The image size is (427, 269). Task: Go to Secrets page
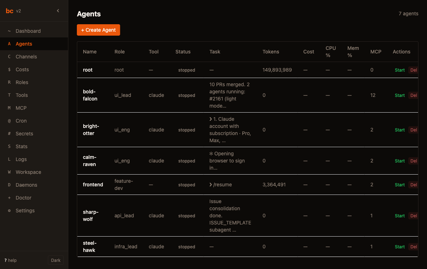pos(34,134)
